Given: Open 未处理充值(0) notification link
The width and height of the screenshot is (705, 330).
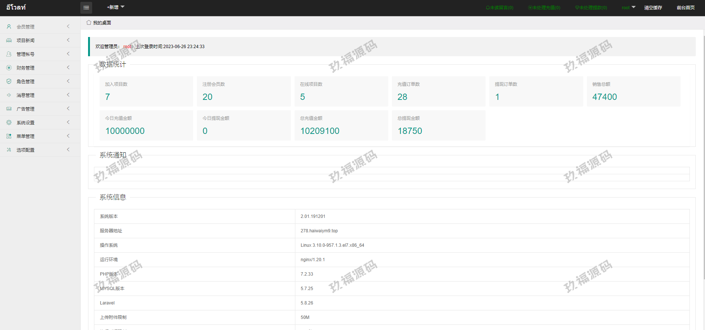Looking at the screenshot, I should point(544,8).
